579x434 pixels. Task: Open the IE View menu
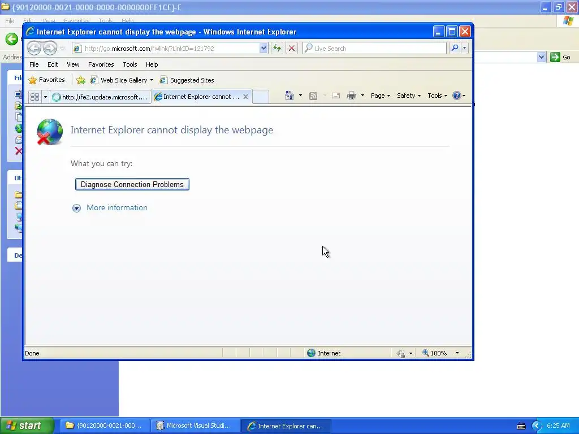(x=73, y=64)
